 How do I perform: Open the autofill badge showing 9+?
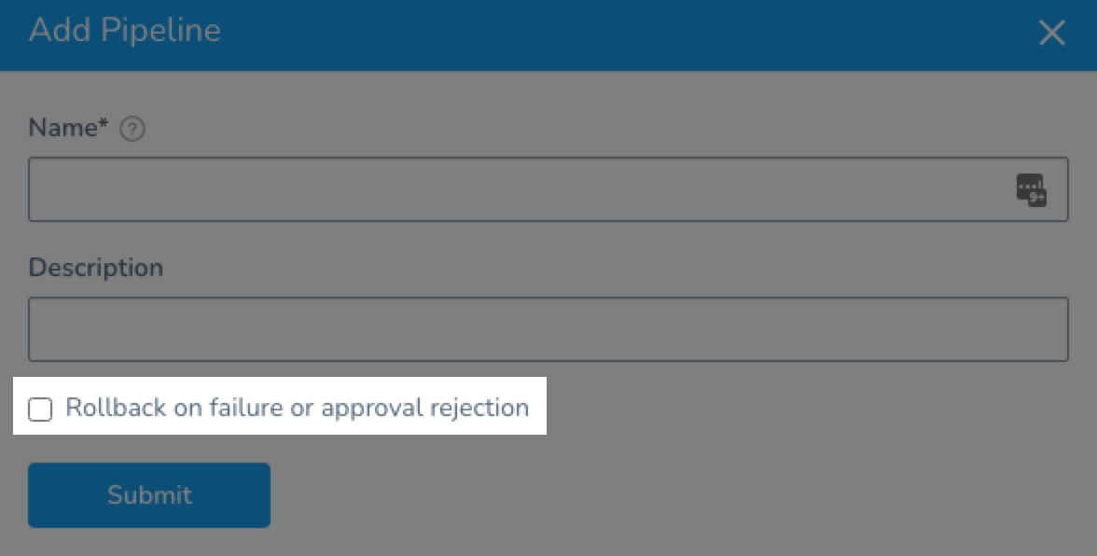[x=1032, y=189]
